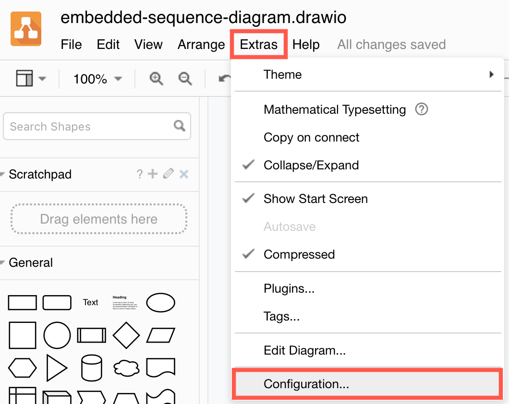Image resolution: width=509 pixels, height=404 pixels.
Task: Select the Cylinder shape in General
Action: (91, 368)
